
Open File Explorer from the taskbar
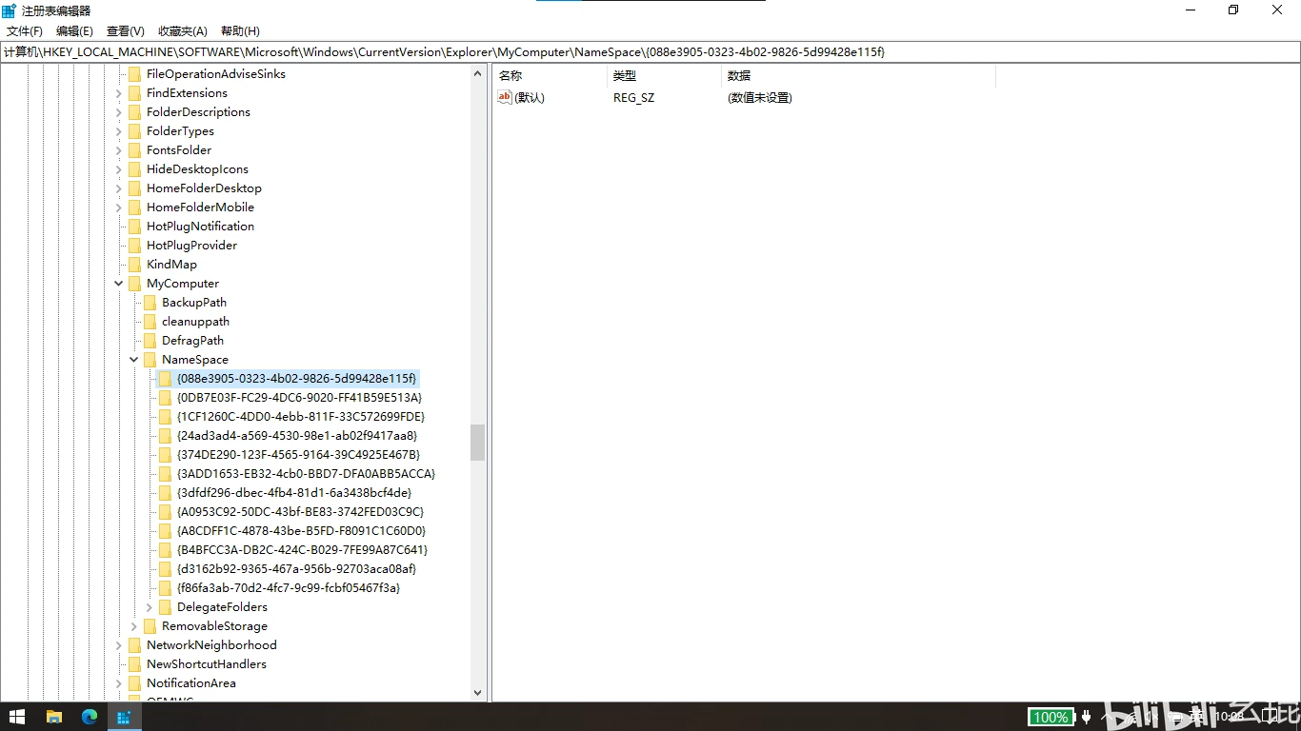[54, 717]
